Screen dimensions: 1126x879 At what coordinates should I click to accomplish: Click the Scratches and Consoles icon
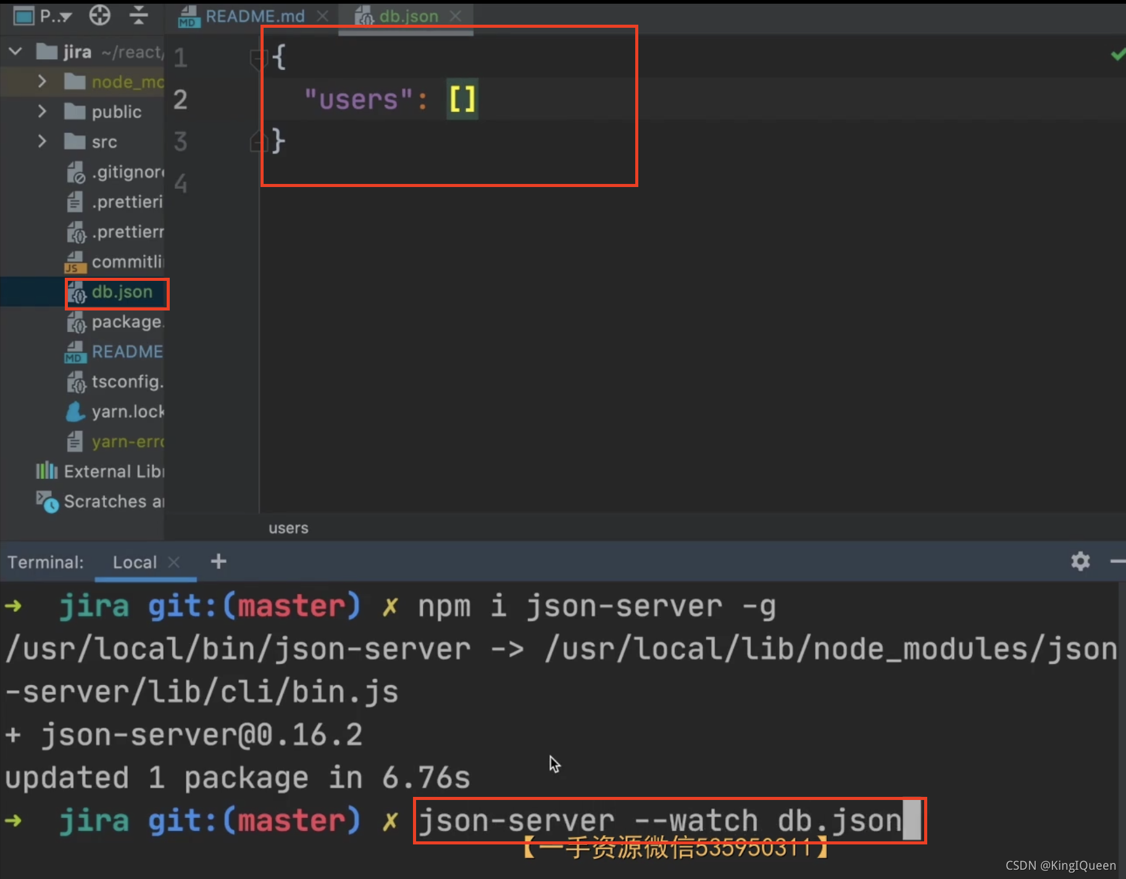[46, 502]
